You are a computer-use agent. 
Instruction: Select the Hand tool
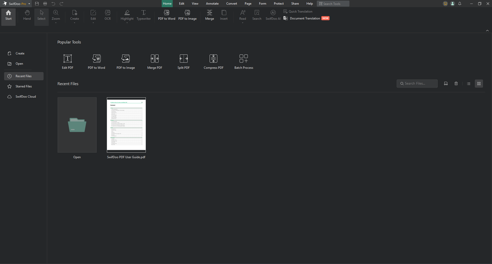coord(27,15)
